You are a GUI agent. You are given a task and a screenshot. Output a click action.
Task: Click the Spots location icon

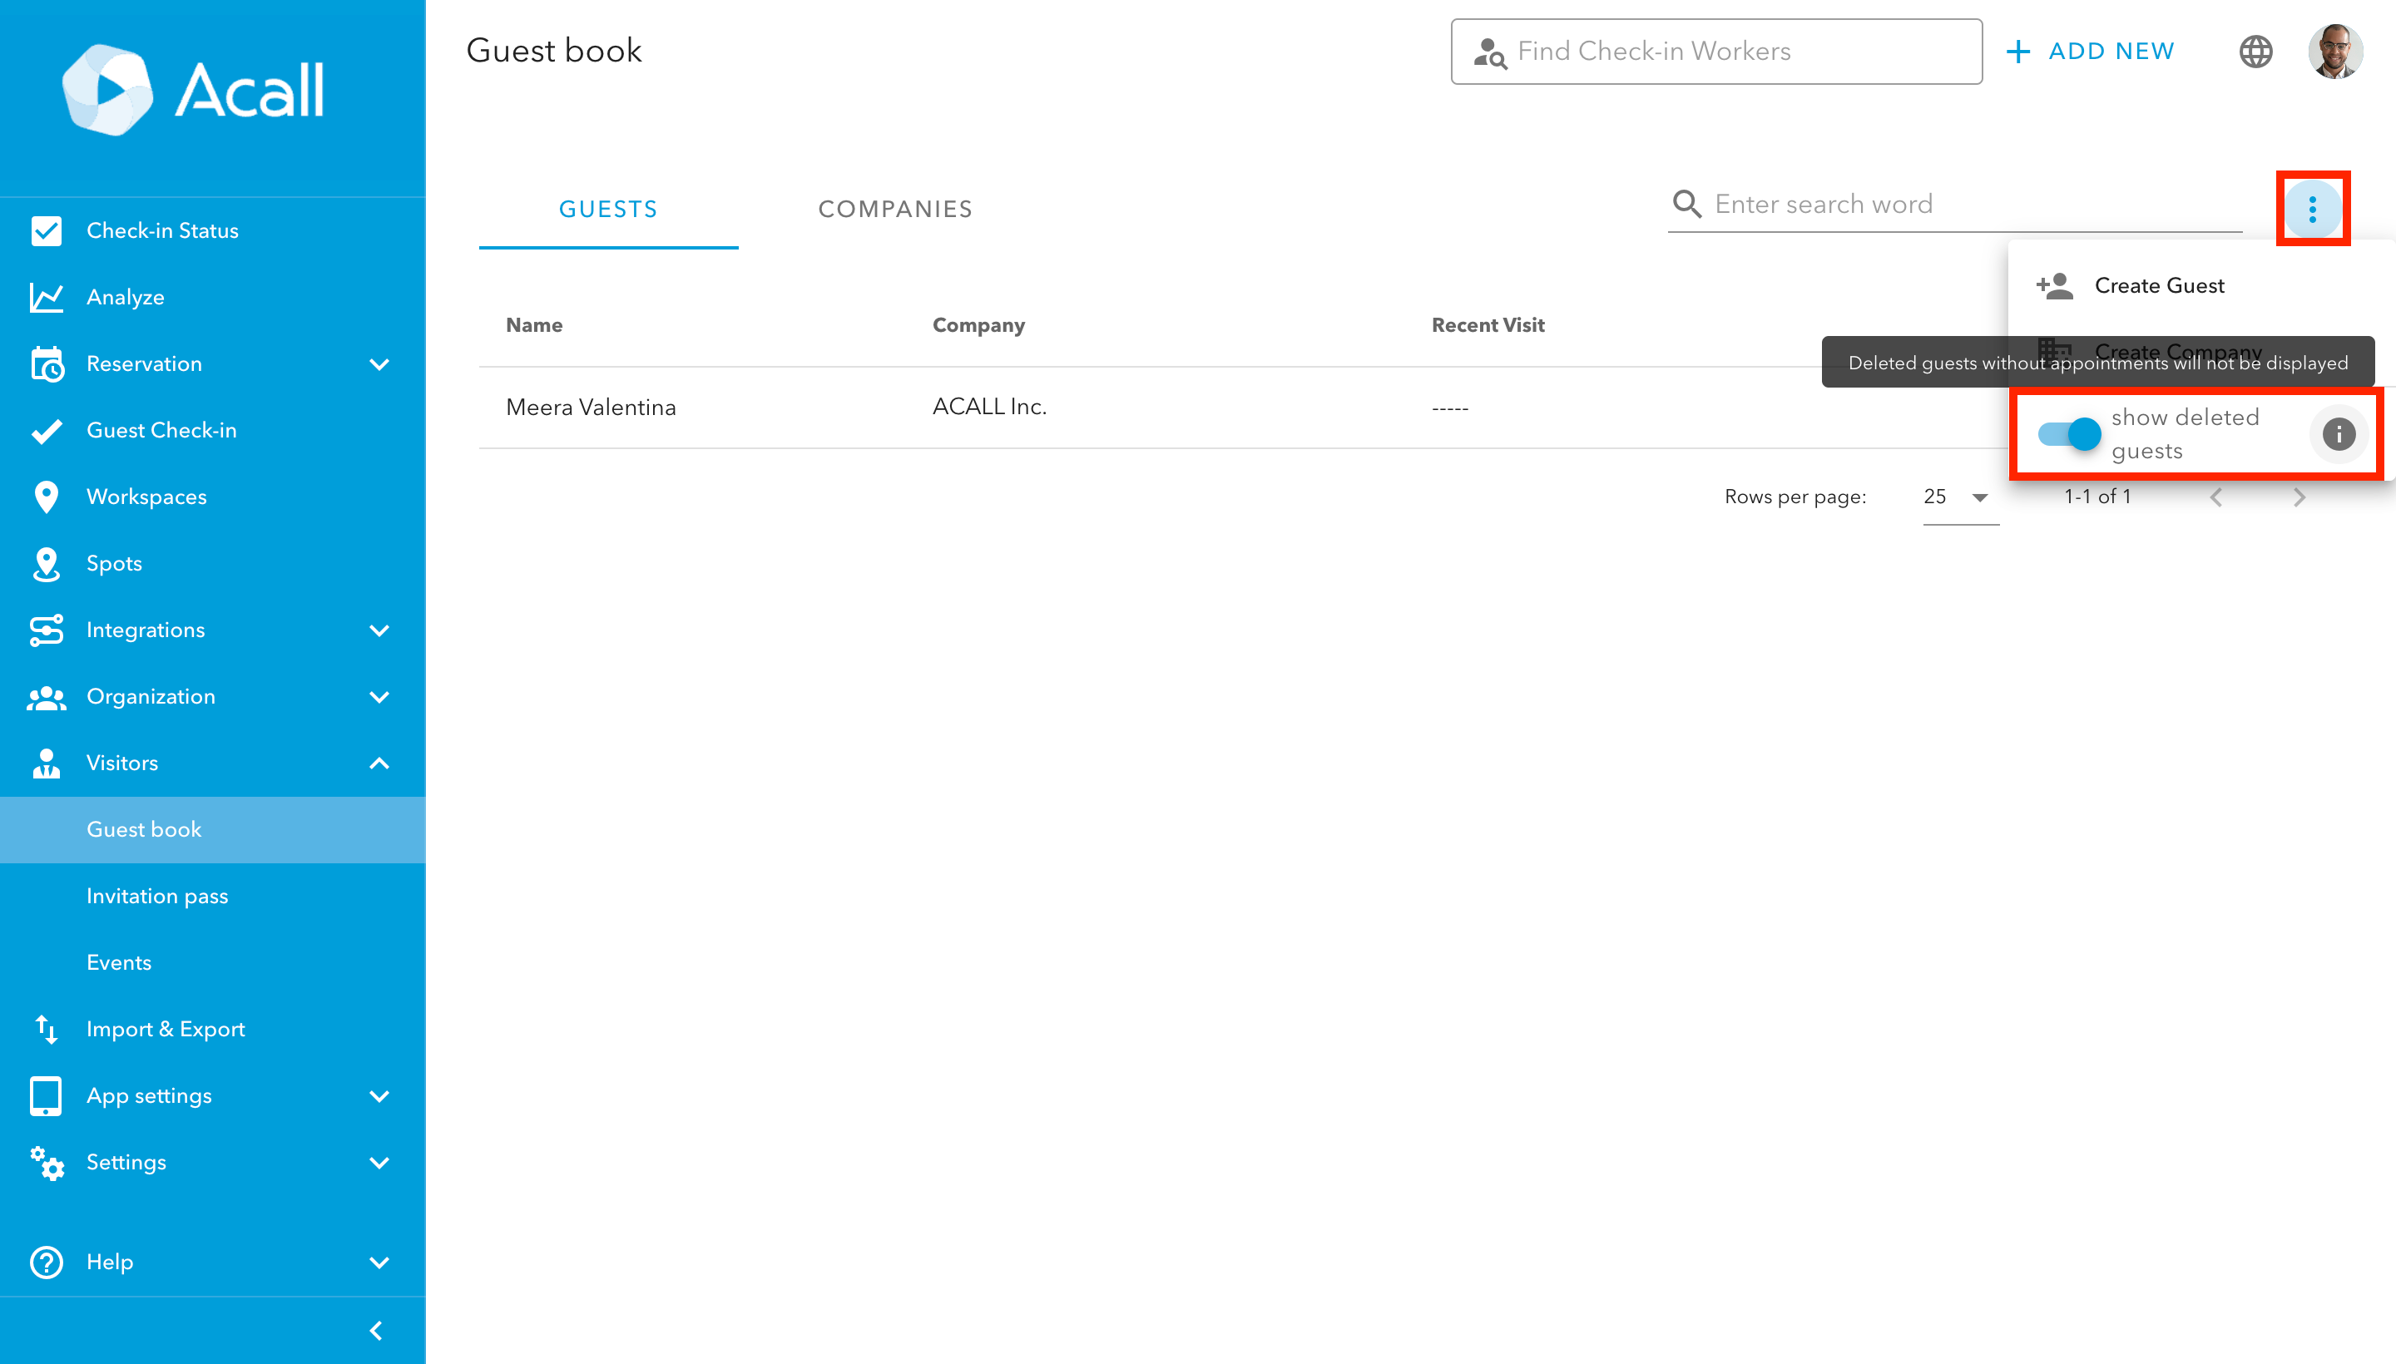(x=46, y=564)
